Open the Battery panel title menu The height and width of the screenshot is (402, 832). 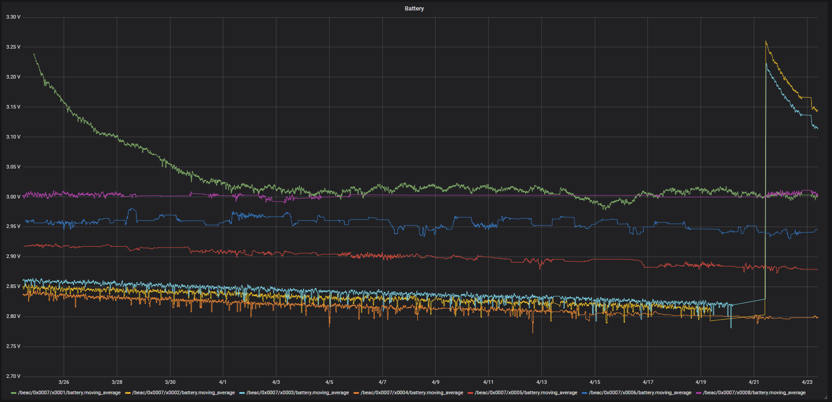414,9
